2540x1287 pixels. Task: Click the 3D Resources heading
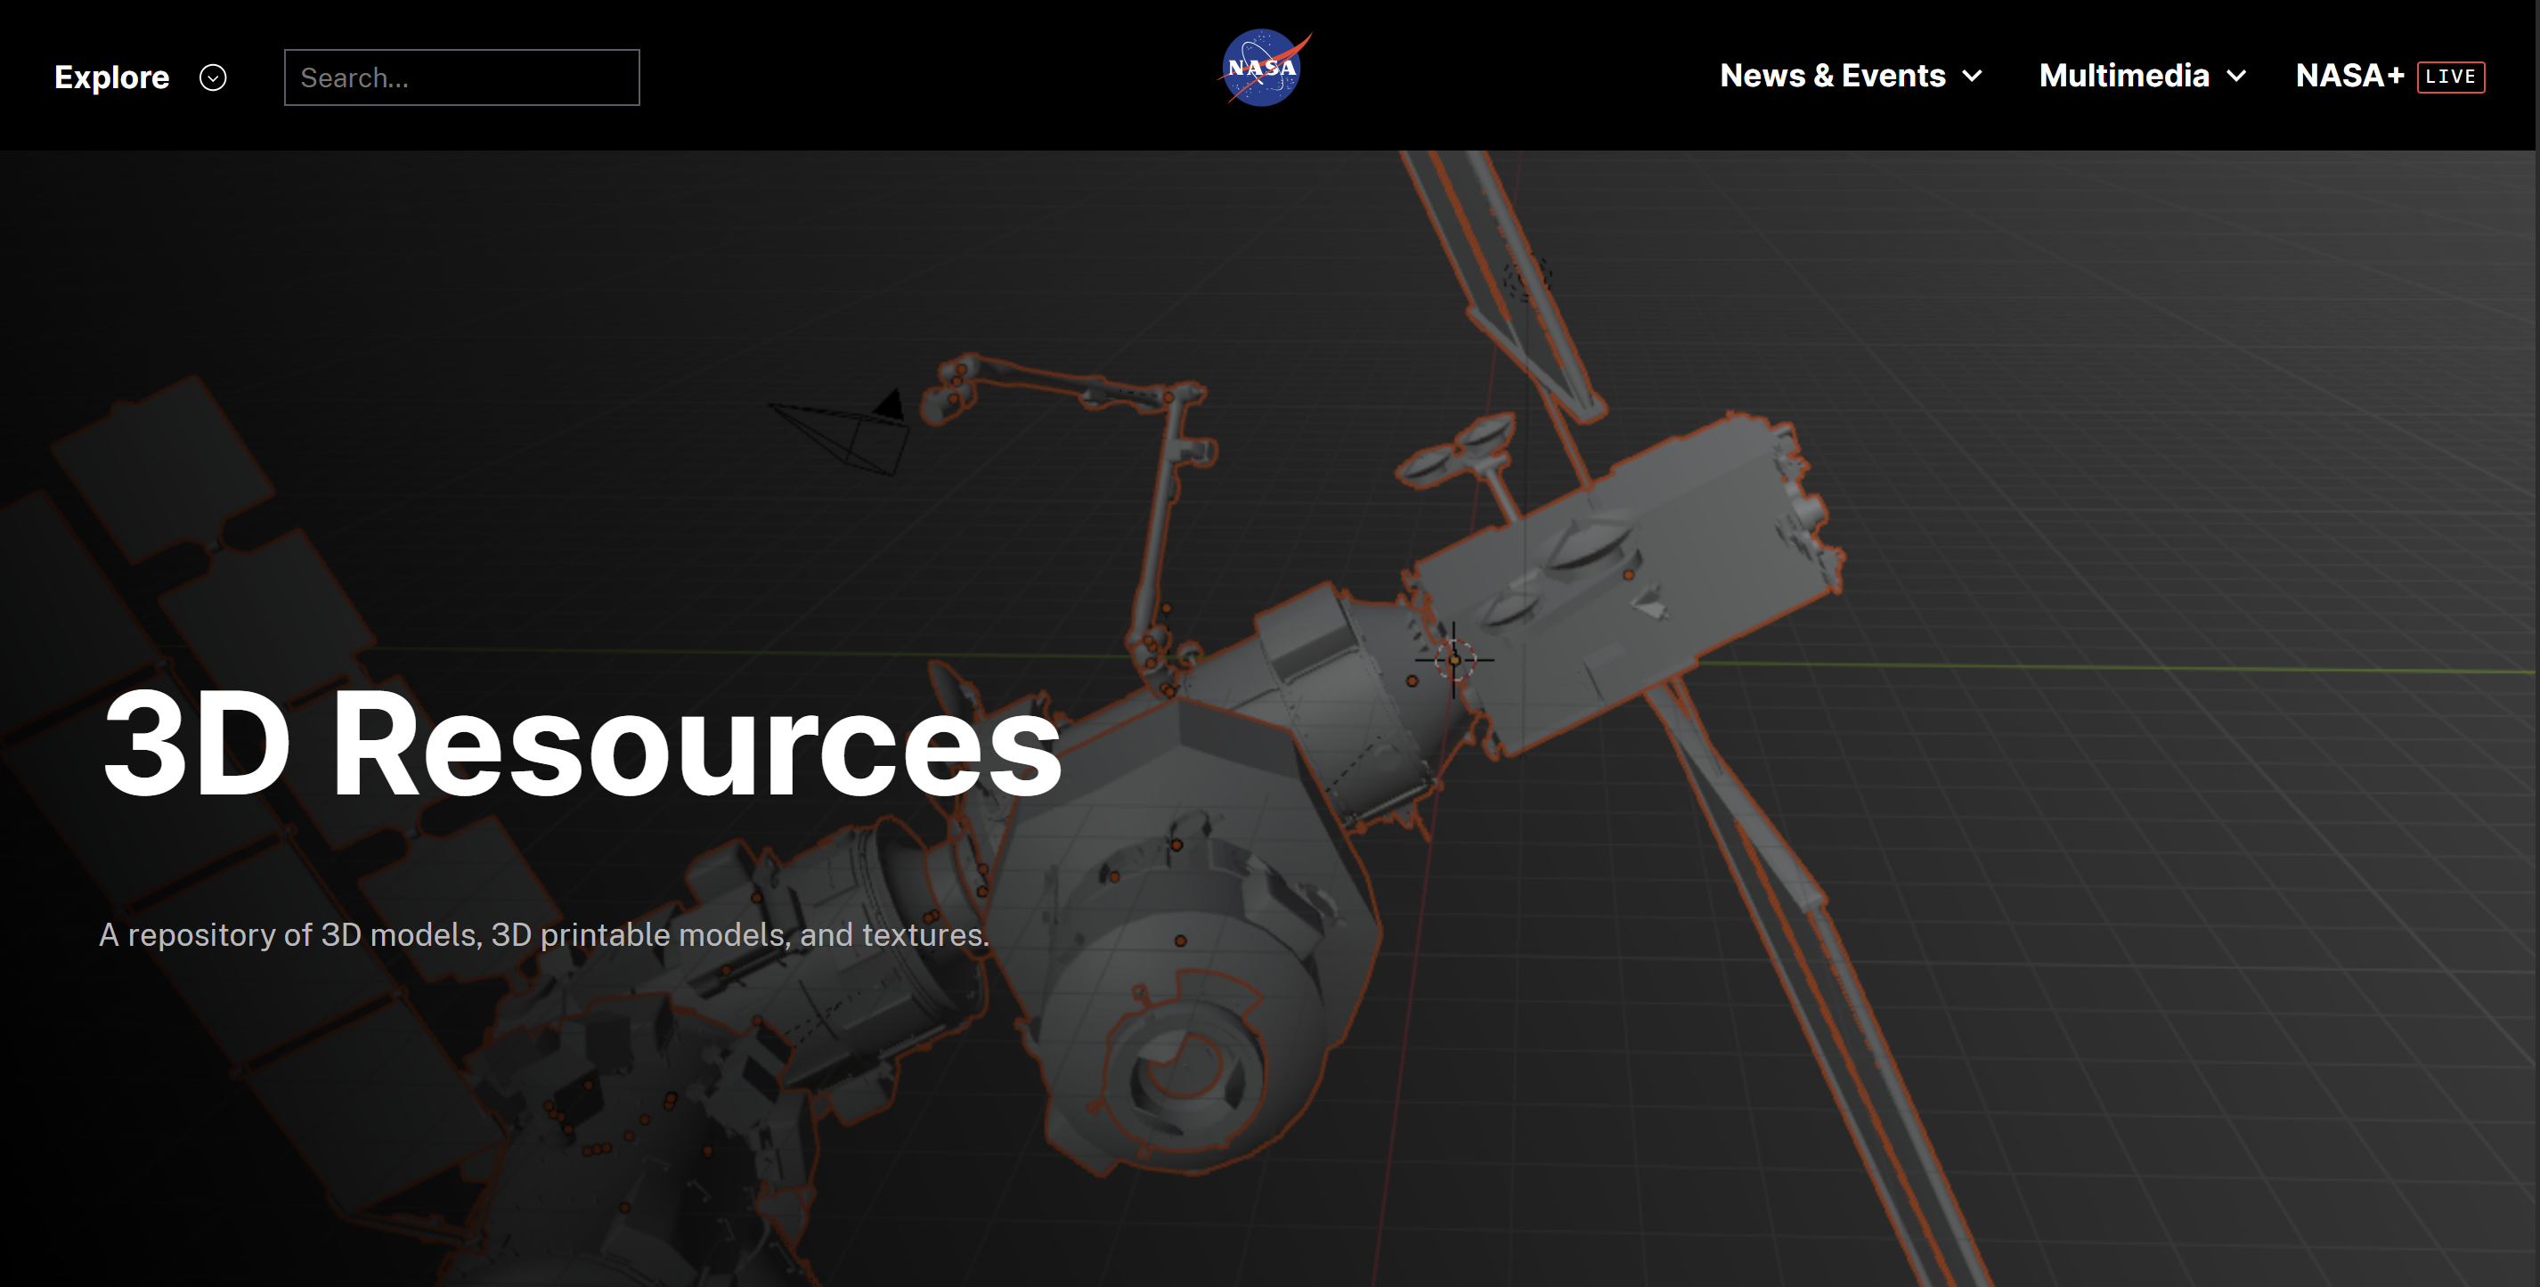point(582,745)
